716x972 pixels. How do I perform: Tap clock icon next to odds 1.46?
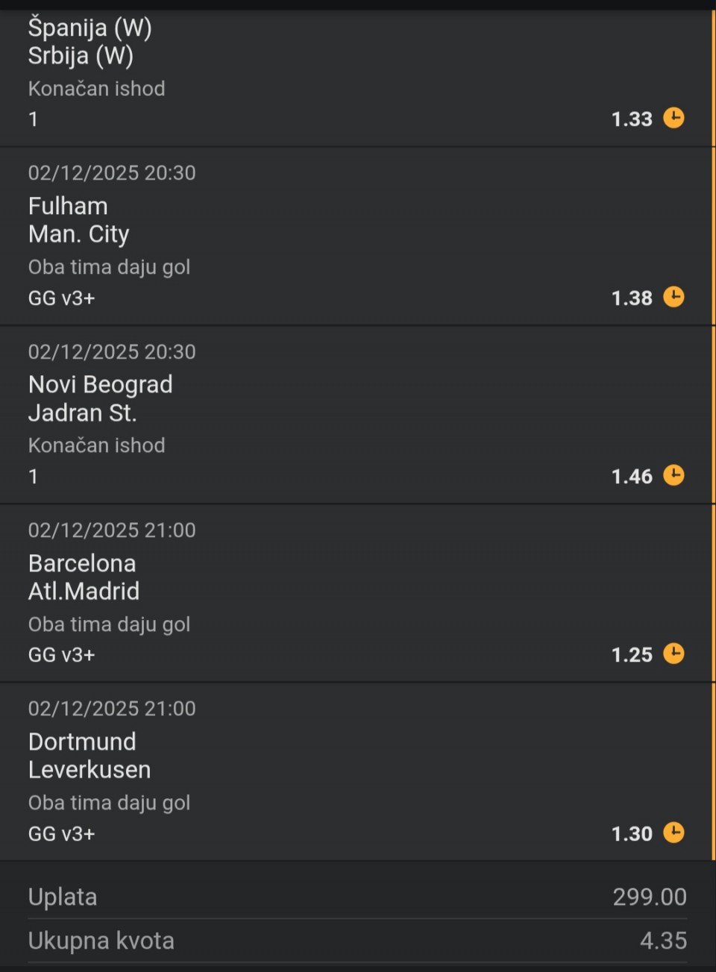click(x=673, y=475)
